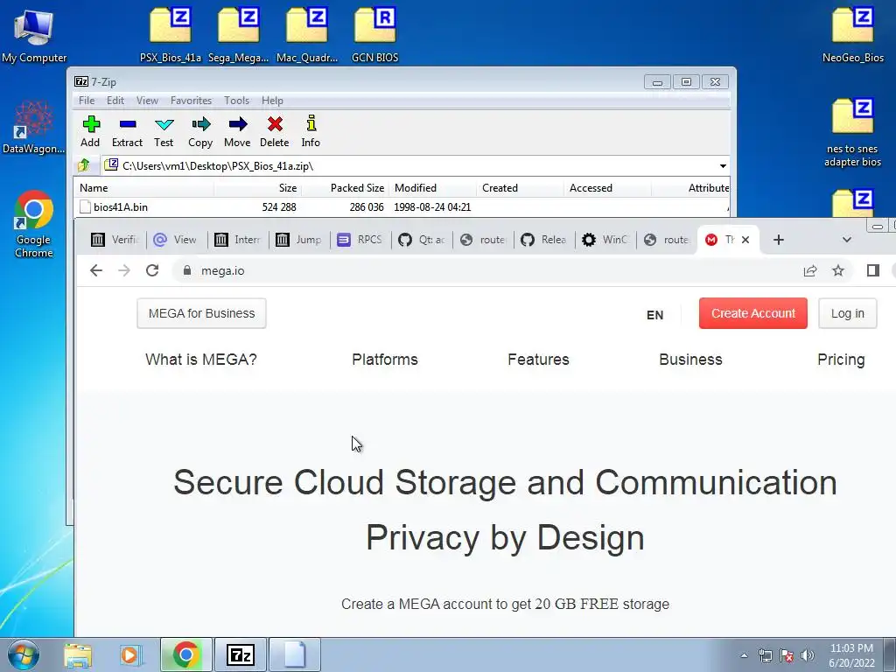Viewport: 896px width, 672px height.
Task: Select nes to snes adapter bios archive
Action: click(852, 133)
